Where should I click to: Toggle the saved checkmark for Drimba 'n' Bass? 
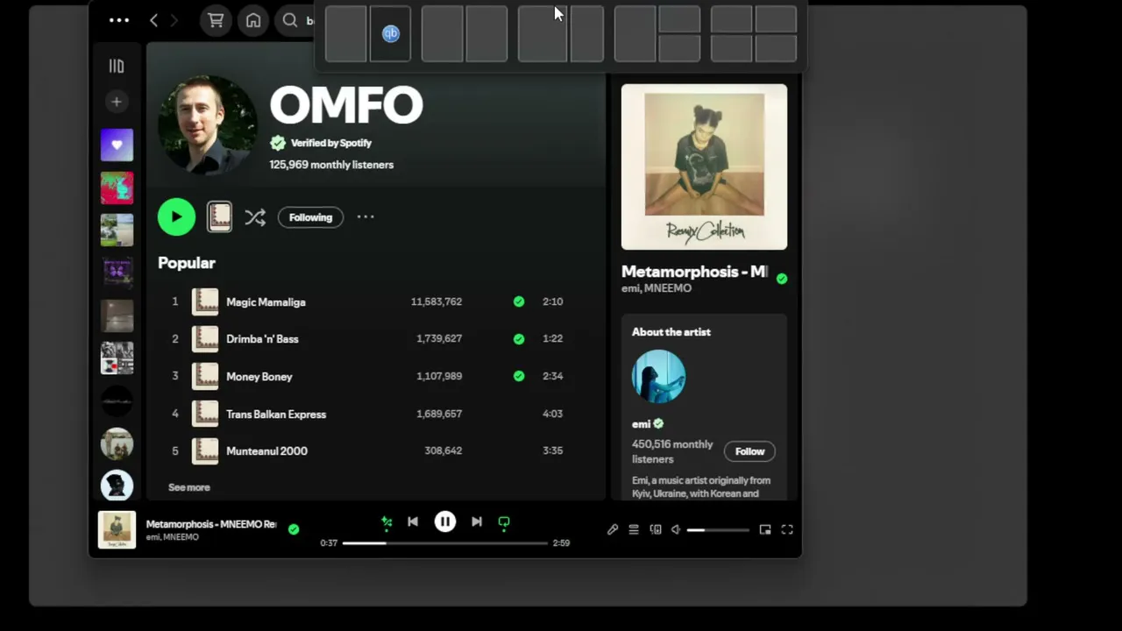tap(519, 338)
